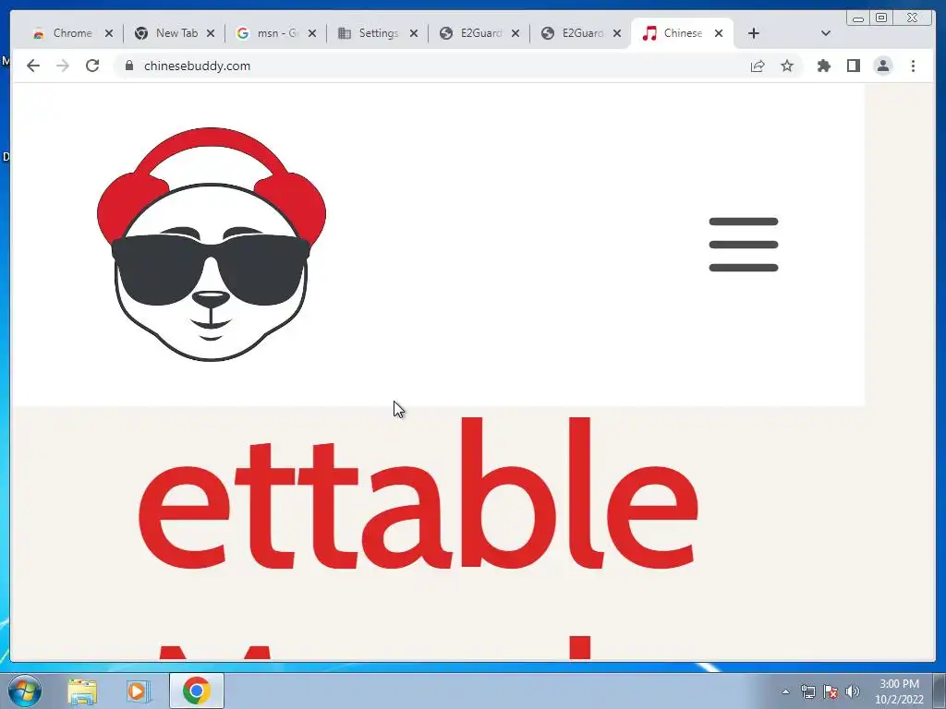This screenshot has height=709, width=946.
Task: Reload the current page
Action: (x=92, y=66)
